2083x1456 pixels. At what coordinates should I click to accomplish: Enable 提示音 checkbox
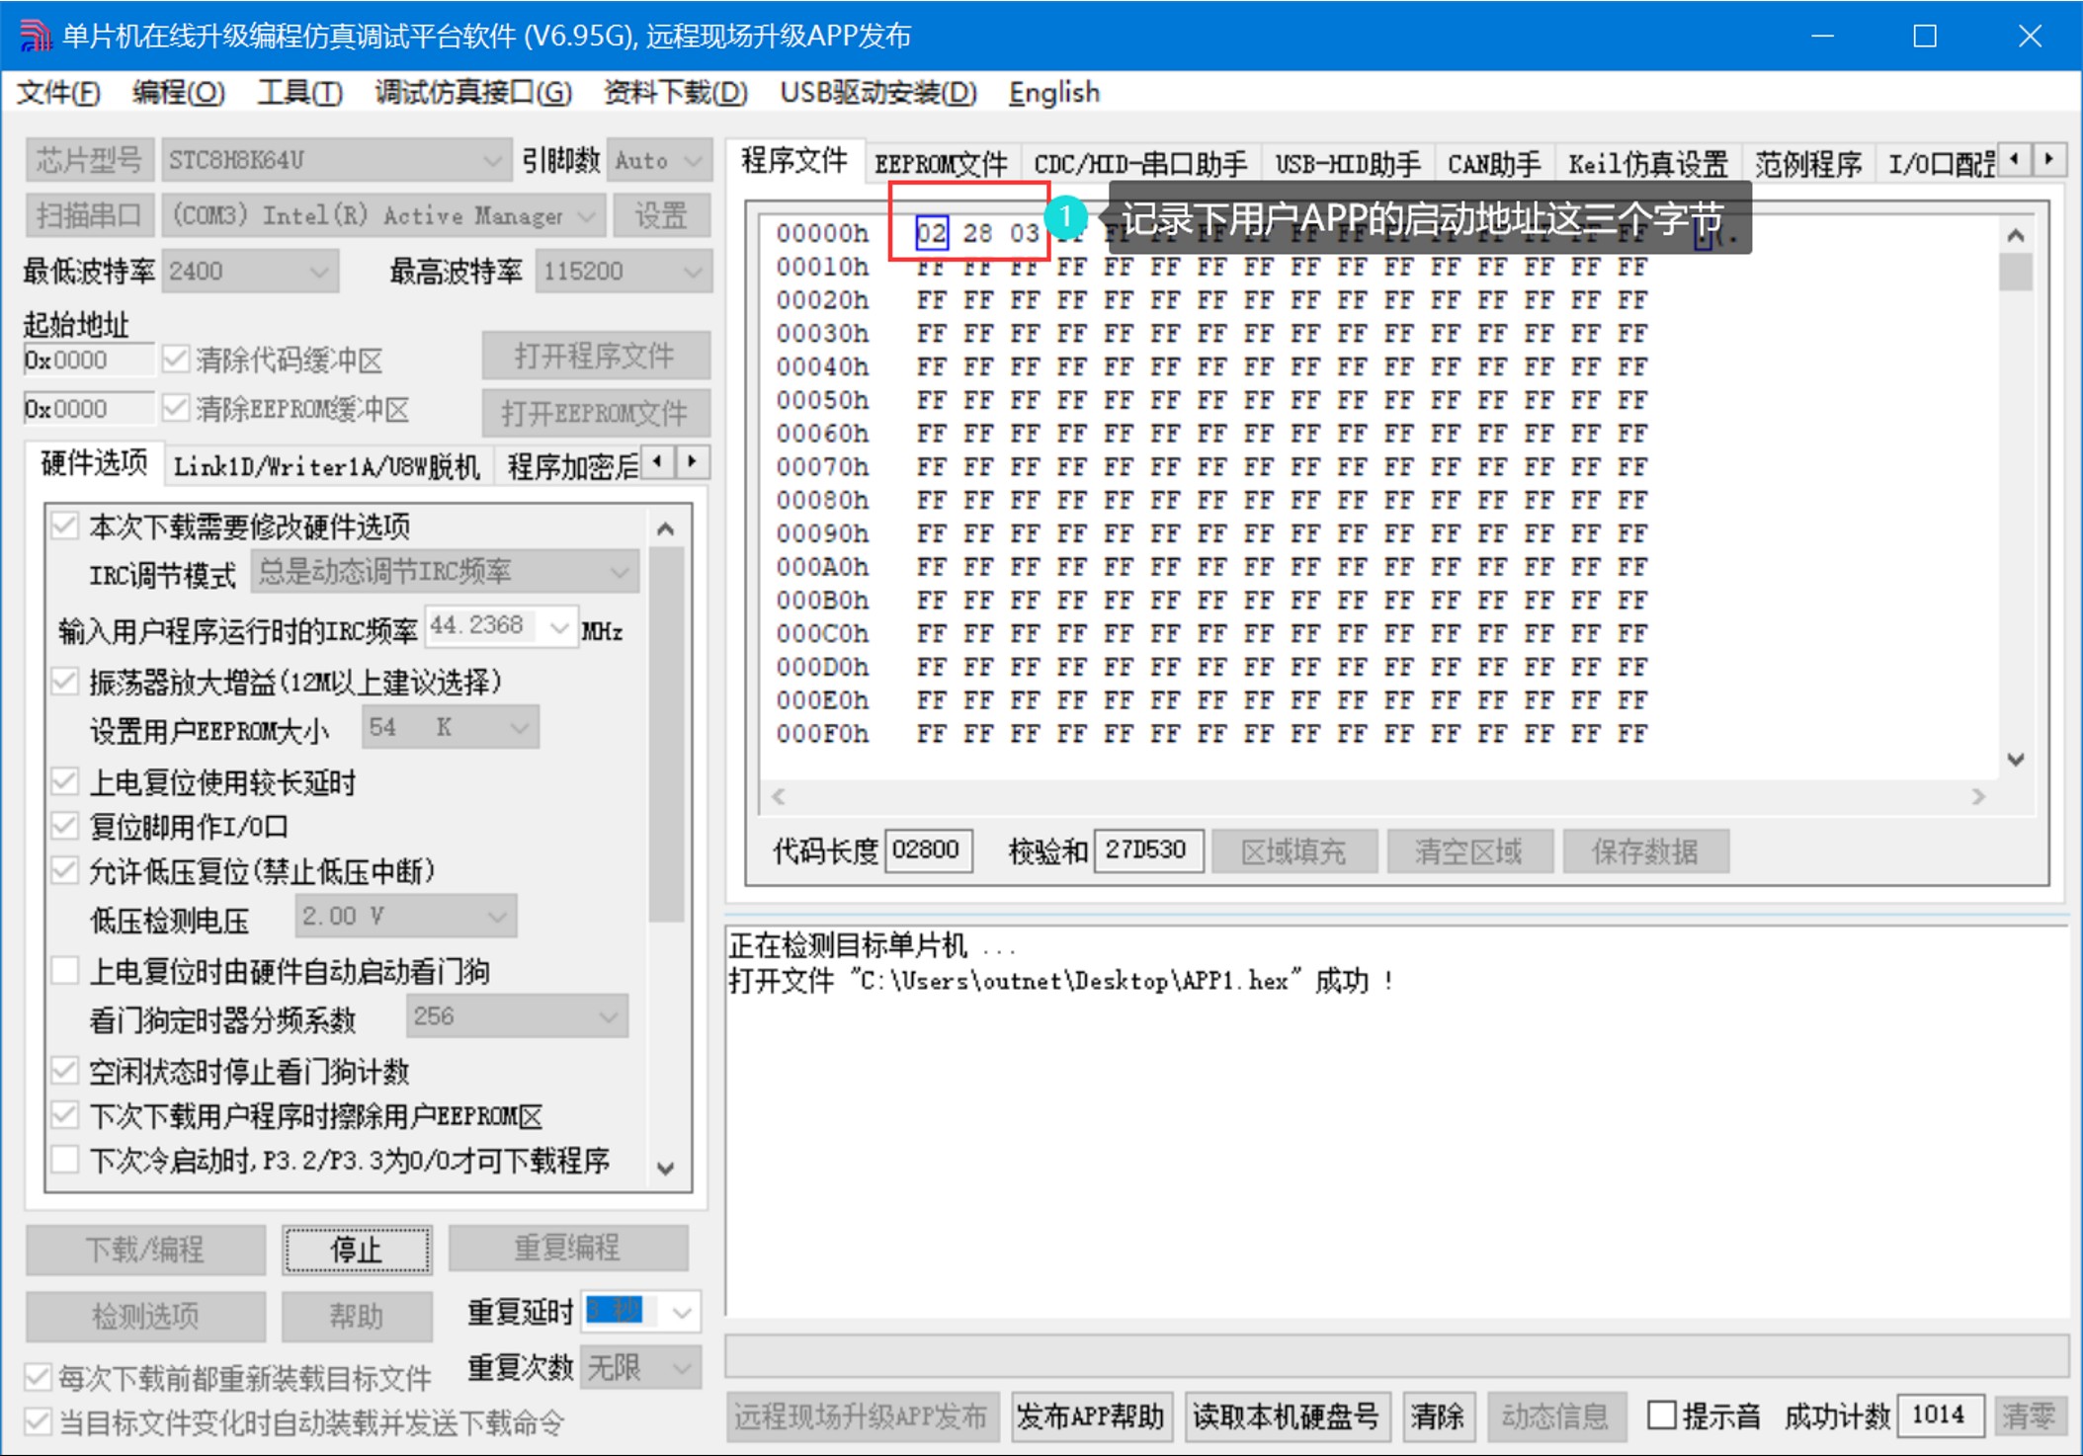pyautogui.click(x=1662, y=1416)
